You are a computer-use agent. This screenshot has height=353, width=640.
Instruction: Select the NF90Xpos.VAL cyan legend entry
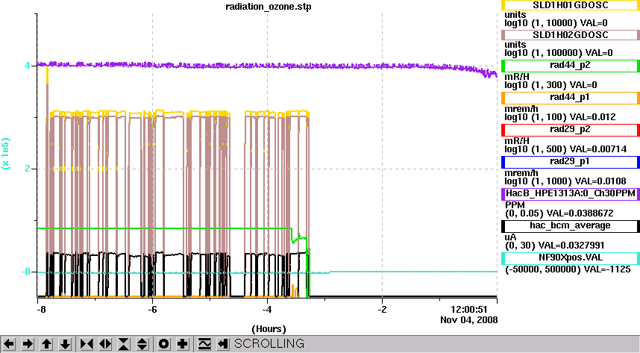[570, 257]
